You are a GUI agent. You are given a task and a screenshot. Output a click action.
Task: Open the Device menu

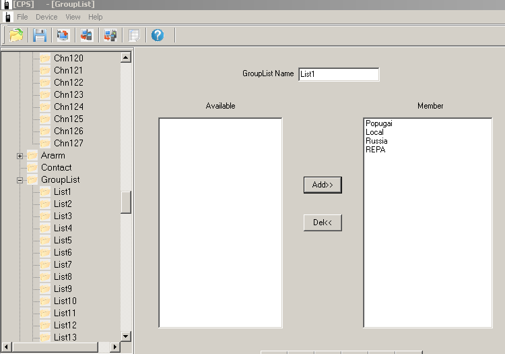tap(46, 17)
